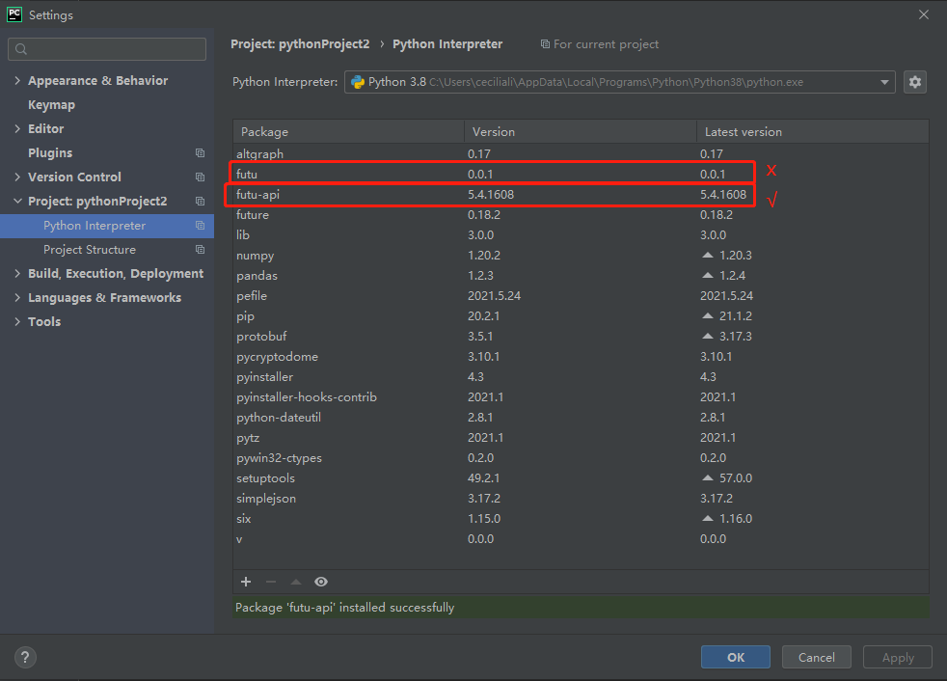Expand the Build, Execution, Deployment section
Image resolution: width=947 pixels, height=681 pixels.
17,274
